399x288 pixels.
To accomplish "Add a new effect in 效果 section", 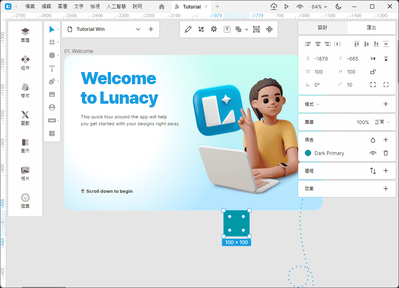I will (386, 189).
